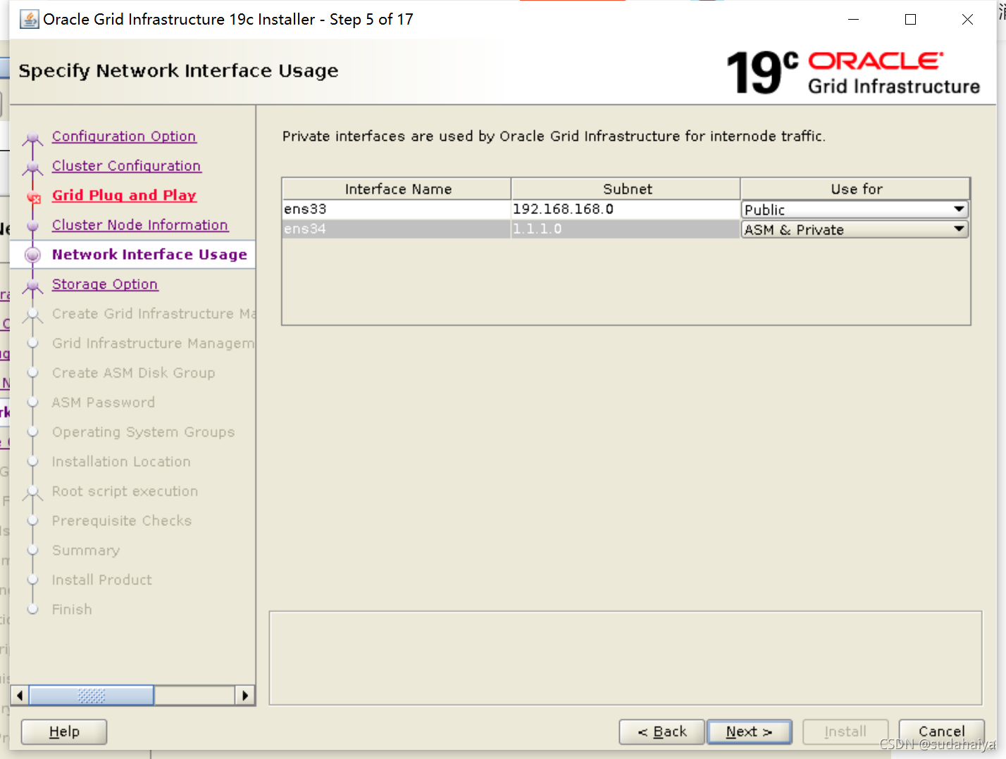Click the bullet beside Cluster Node Information

[x=32, y=226]
